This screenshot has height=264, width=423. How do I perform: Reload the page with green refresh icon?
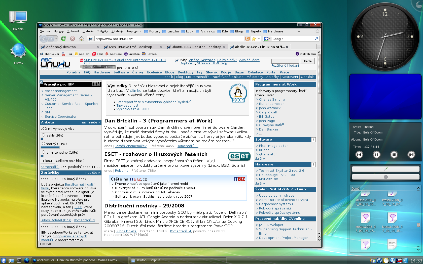click(63, 38)
